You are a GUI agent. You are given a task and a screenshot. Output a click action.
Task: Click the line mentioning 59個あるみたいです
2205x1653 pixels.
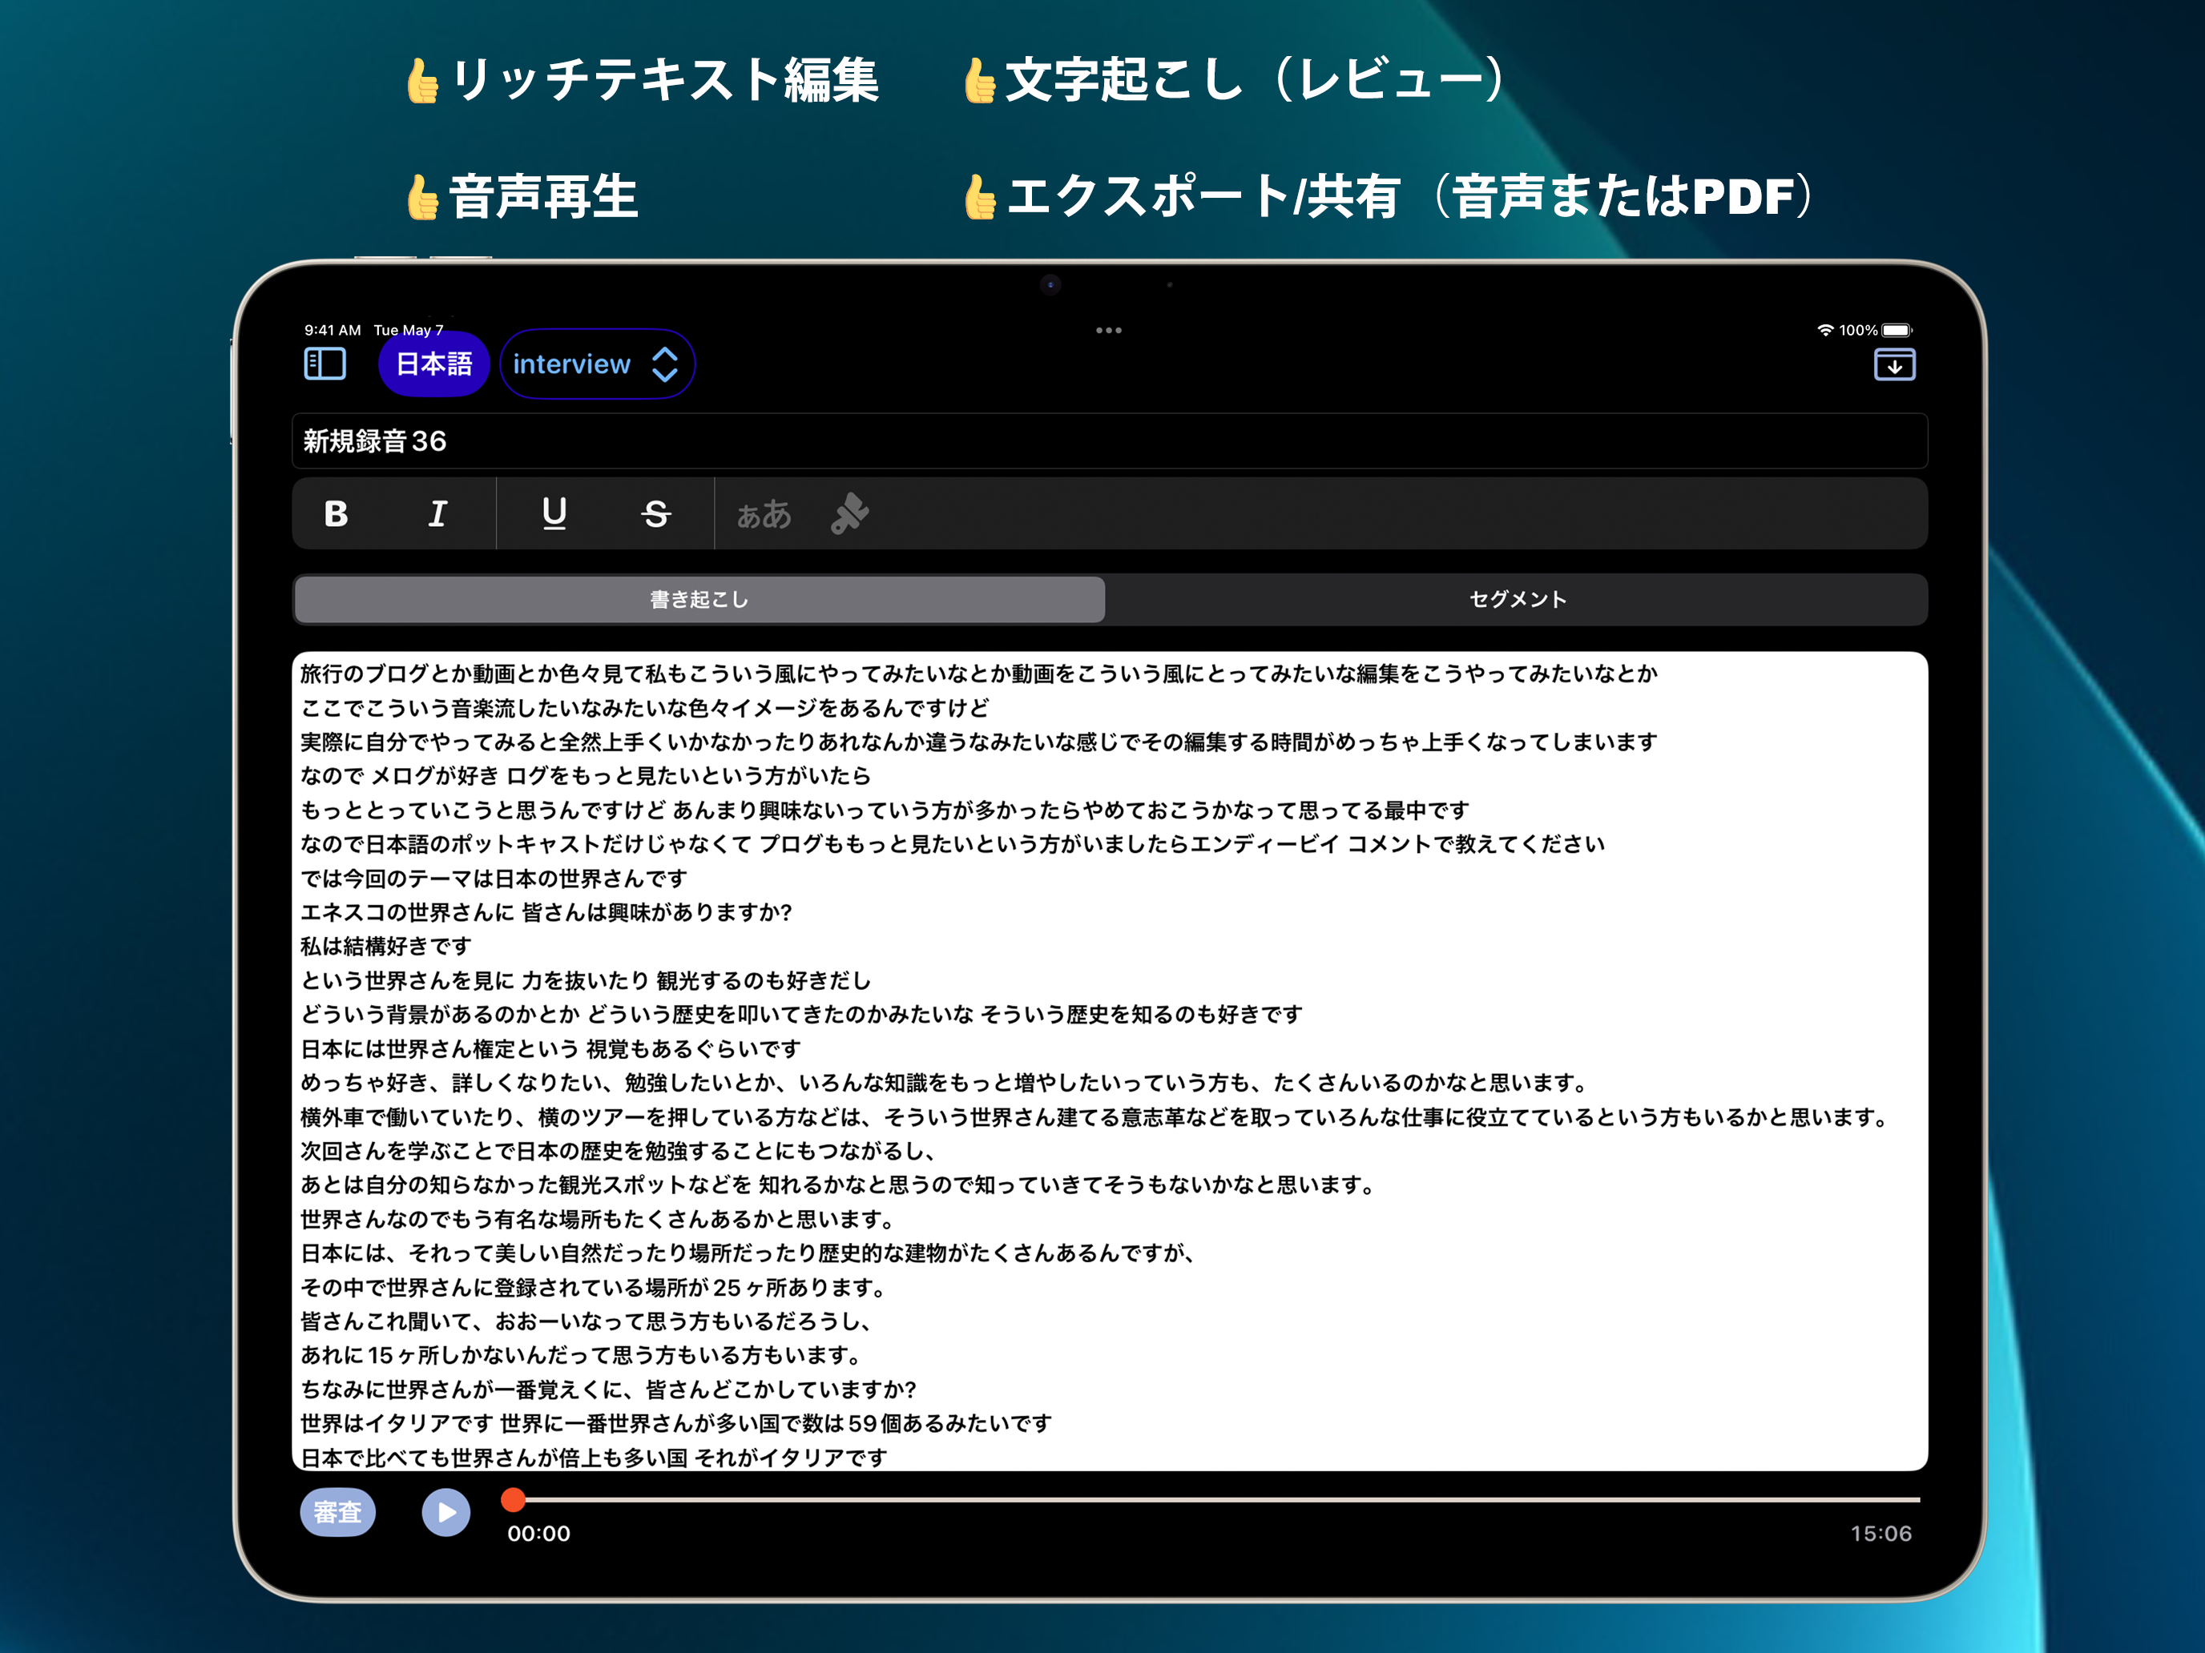(677, 1423)
